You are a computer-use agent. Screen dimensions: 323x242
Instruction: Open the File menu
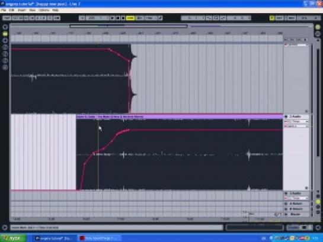tap(4, 10)
